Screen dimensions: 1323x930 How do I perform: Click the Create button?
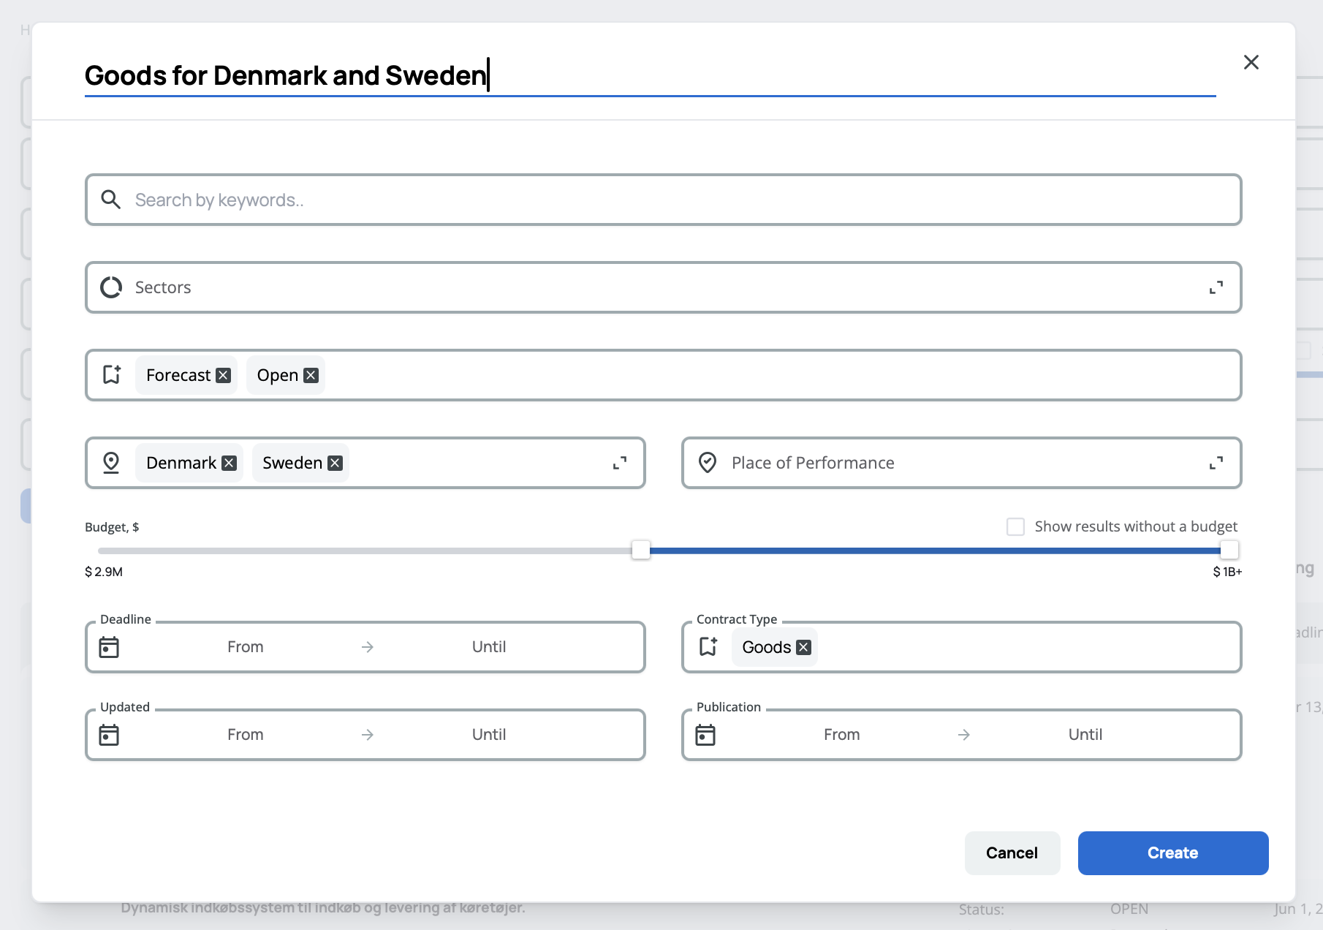(1172, 852)
